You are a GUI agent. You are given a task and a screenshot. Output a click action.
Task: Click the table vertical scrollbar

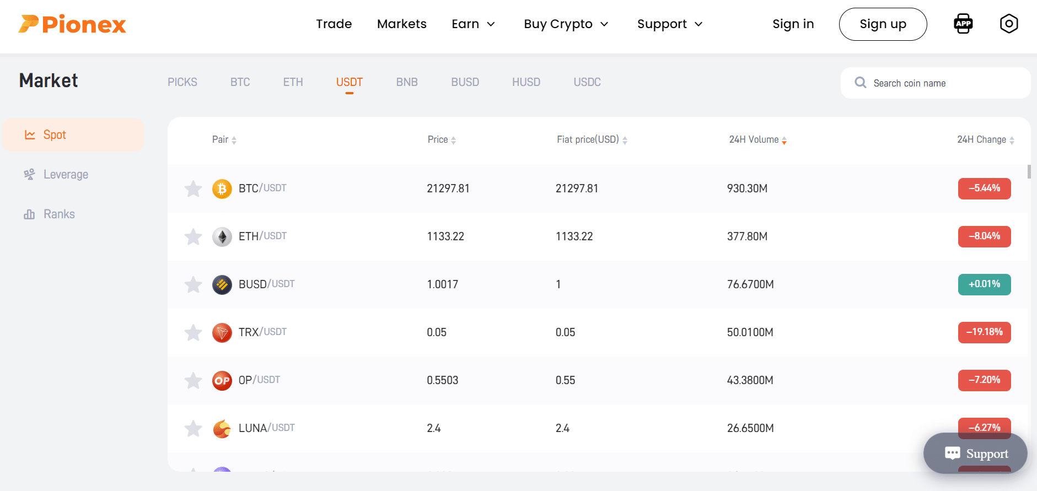(1029, 171)
